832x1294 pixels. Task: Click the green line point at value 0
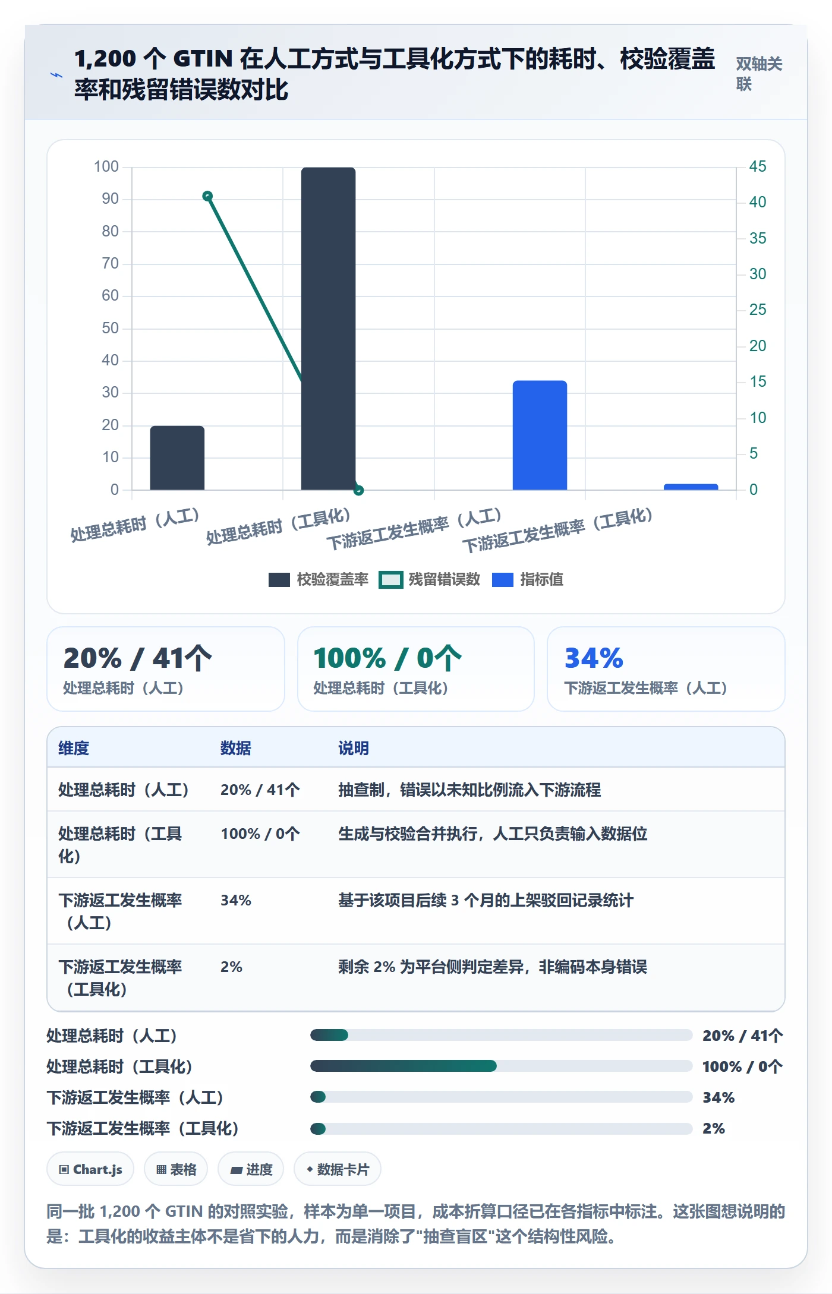coord(358,490)
